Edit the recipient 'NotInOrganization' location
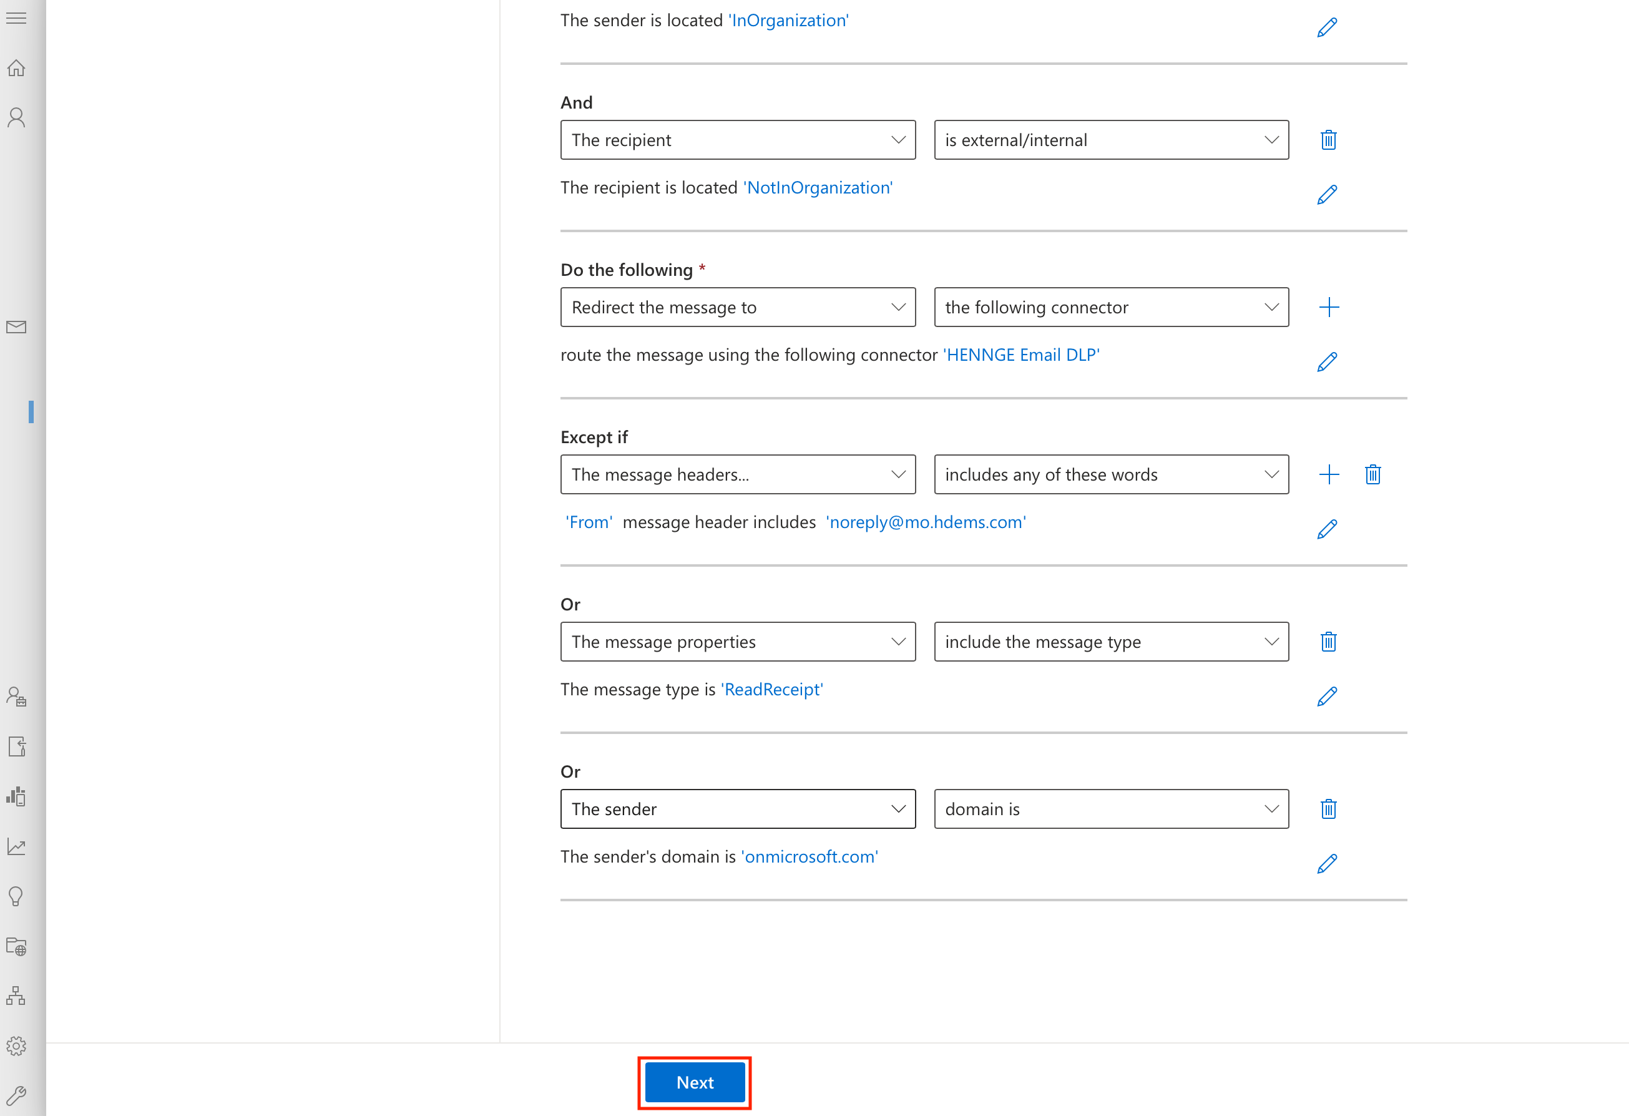Viewport: 1629px width, 1116px height. click(1327, 194)
